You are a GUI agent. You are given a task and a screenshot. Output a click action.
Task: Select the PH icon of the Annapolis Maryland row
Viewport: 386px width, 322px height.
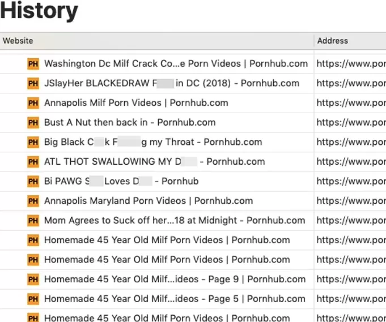[33, 201]
